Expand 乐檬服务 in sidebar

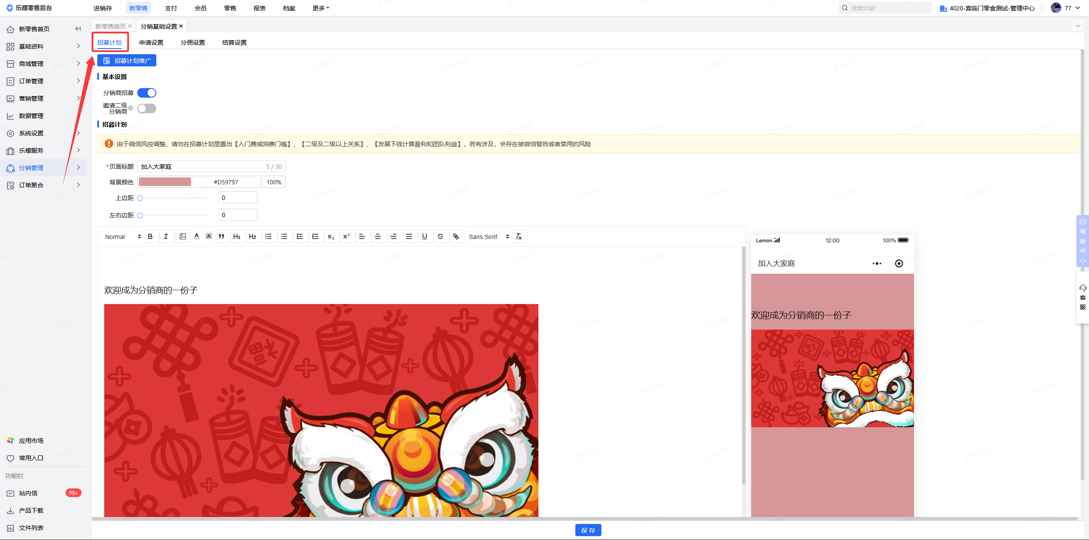point(43,151)
